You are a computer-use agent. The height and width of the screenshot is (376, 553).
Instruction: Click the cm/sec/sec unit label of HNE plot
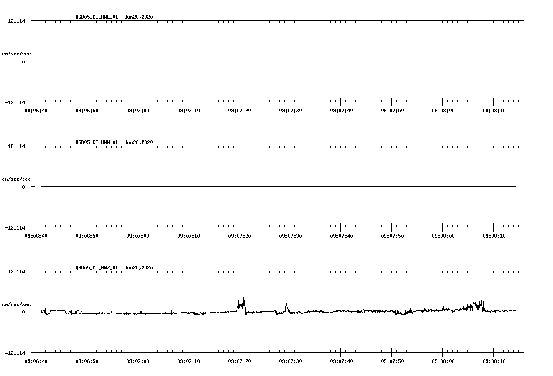pos(16,54)
